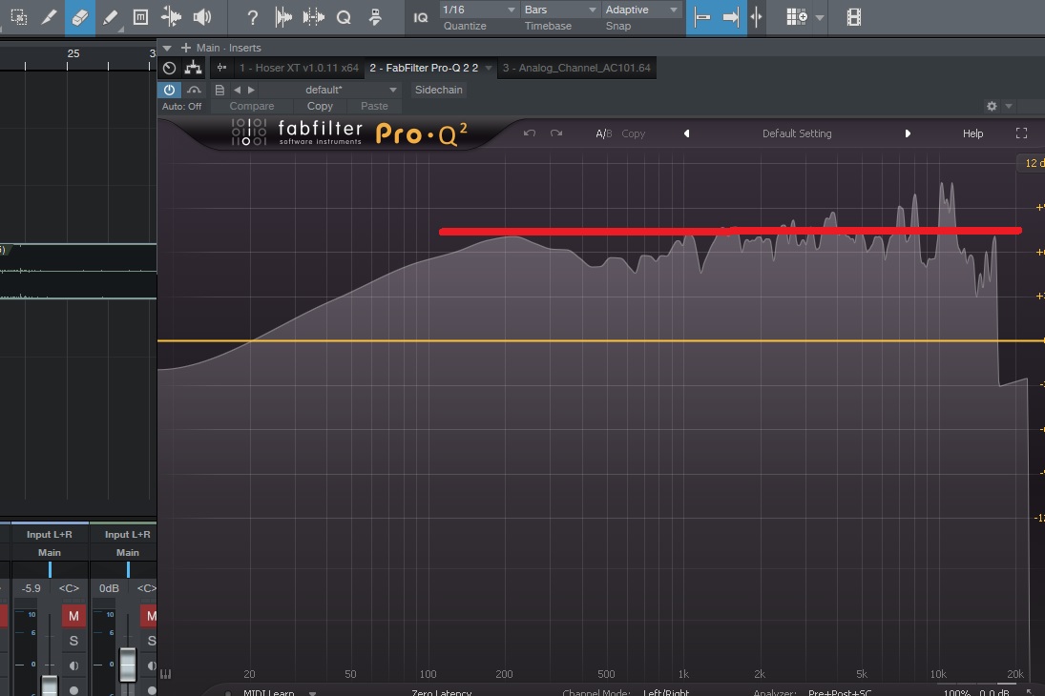Select the Paint pencil tool
This screenshot has width=1045, height=696.
coord(111,17)
